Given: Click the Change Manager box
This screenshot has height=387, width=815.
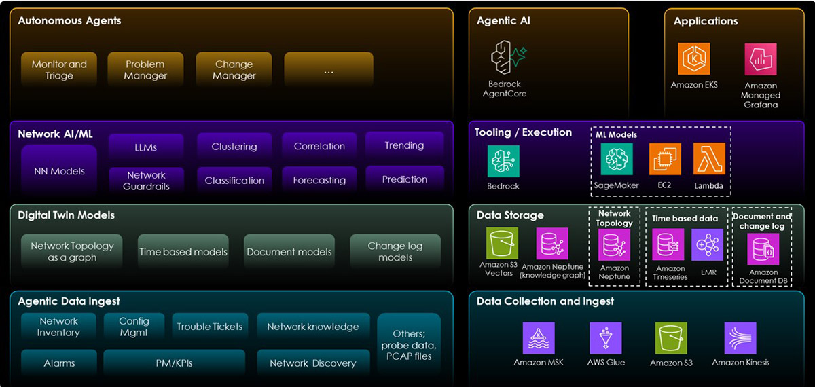Looking at the screenshot, I should 234,70.
